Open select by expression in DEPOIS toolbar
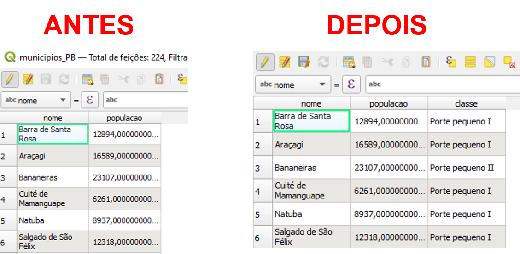This screenshot has width=520, height=254. pos(451,62)
